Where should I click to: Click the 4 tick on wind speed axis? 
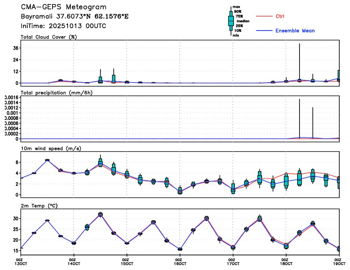17,173
